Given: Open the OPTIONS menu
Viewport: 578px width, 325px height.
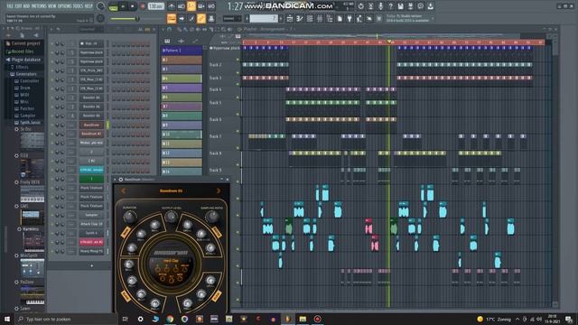Looking at the screenshot, I should [x=65, y=6].
